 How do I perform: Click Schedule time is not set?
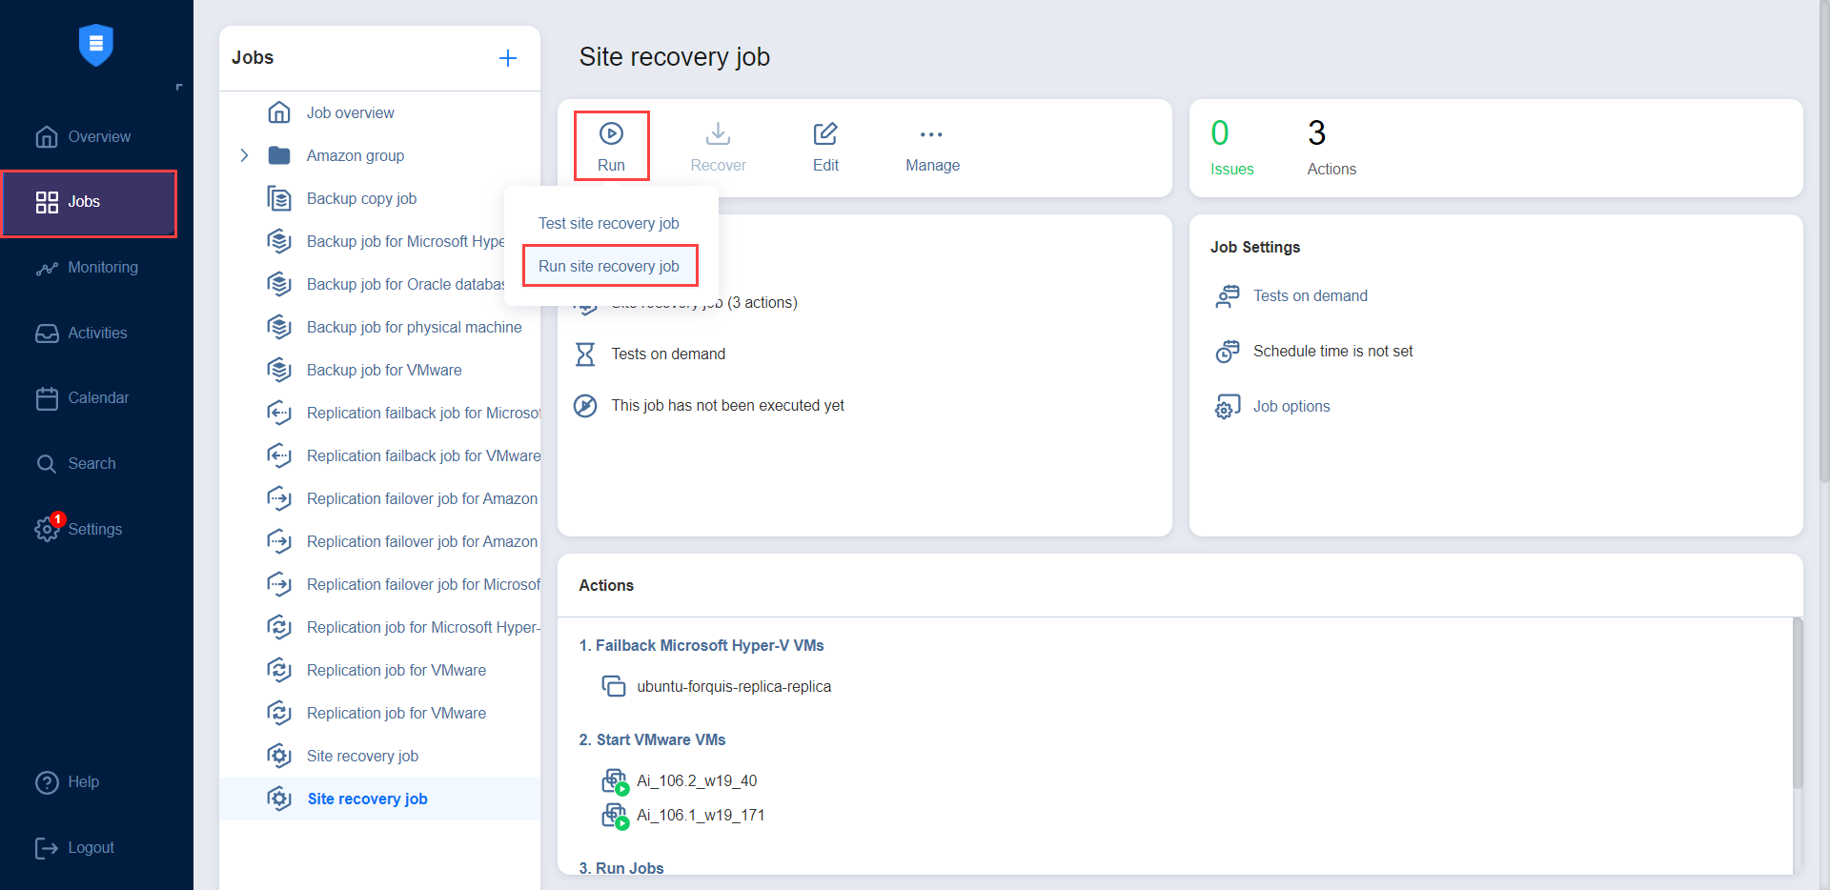click(x=1332, y=352)
